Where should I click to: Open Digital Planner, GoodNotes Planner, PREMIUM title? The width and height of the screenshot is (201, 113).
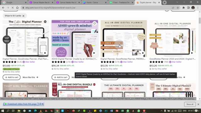click(123, 59)
